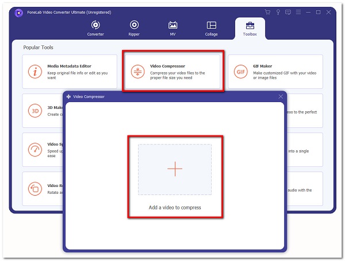Click the FoneLab app logo
This screenshot has width=345, height=261.
click(x=19, y=13)
